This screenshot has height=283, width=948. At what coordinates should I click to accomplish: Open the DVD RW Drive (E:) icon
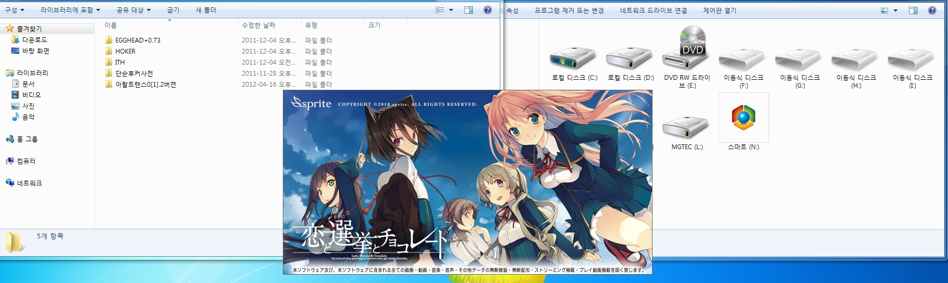(x=687, y=50)
